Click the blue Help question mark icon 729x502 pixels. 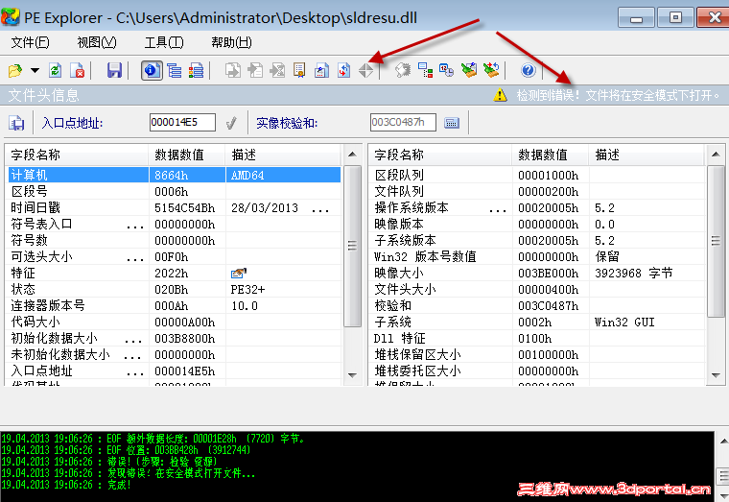click(529, 71)
